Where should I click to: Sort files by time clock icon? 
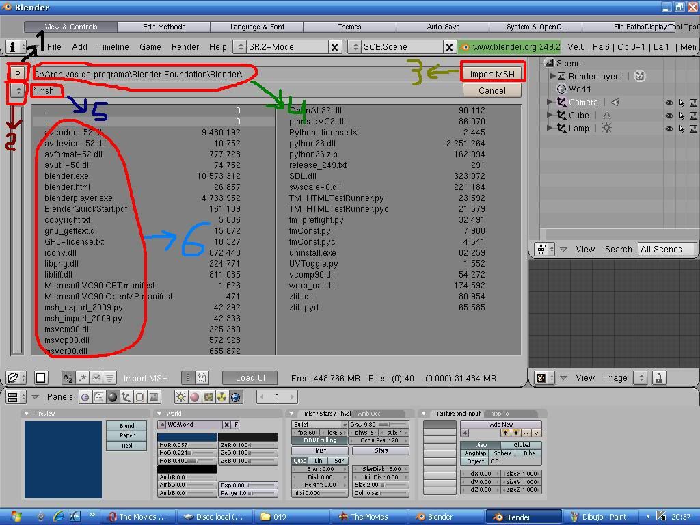pos(96,378)
